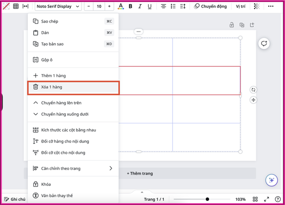This screenshot has width=285, height=205.
Task: Click the font size field showing 10
Action: (99, 6)
